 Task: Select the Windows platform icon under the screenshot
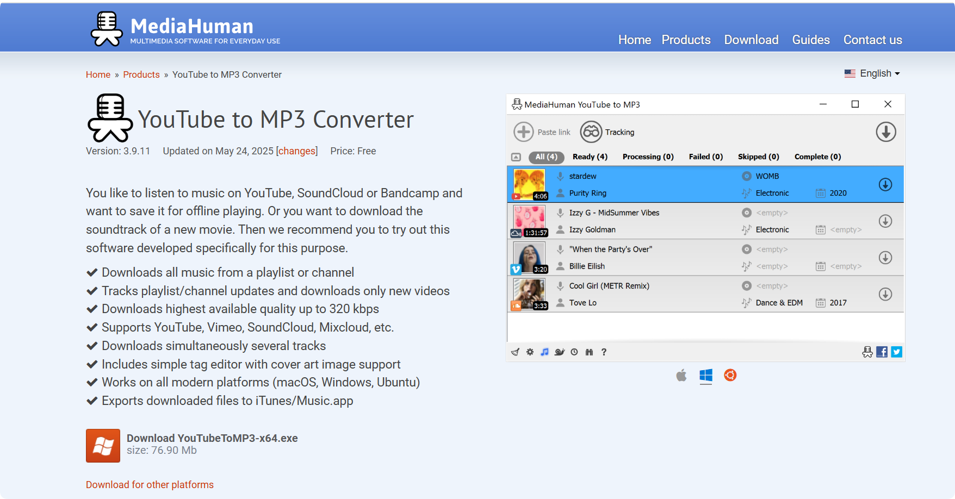pyautogui.click(x=706, y=375)
